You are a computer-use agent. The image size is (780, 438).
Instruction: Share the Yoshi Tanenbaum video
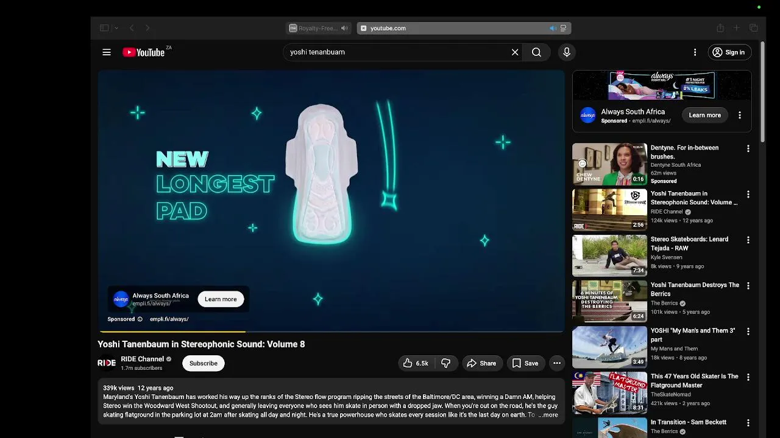[x=481, y=363]
